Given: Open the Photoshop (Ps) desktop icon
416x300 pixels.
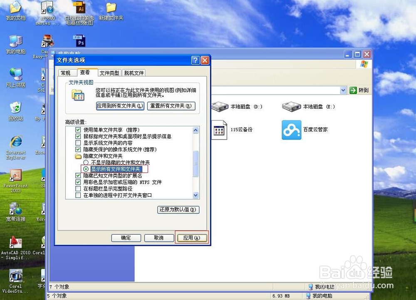Looking at the screenshot, I should pos(79,41).
